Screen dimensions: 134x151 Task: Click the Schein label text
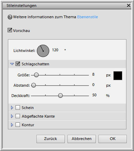(28, 108)
